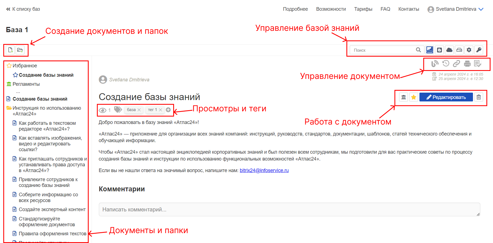Collapse the "Инструкция по использованию «Атлас24»" folder

pos(9,108)
